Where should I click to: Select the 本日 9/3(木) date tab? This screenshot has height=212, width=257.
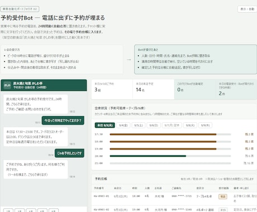pyautogui.click(x=105, y=126)
